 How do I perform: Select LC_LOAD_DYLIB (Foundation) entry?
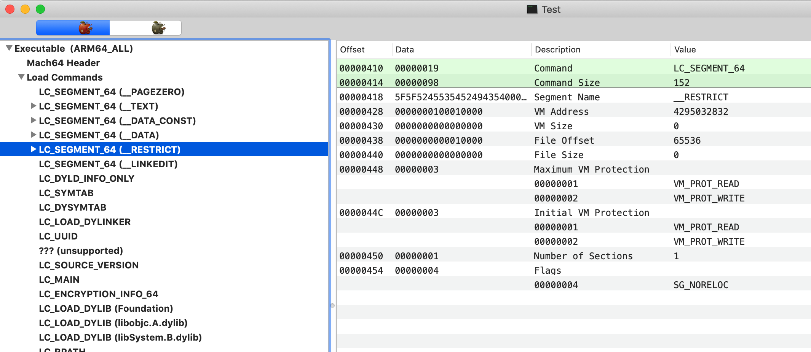pyautogui.click(x=106, y=309)
